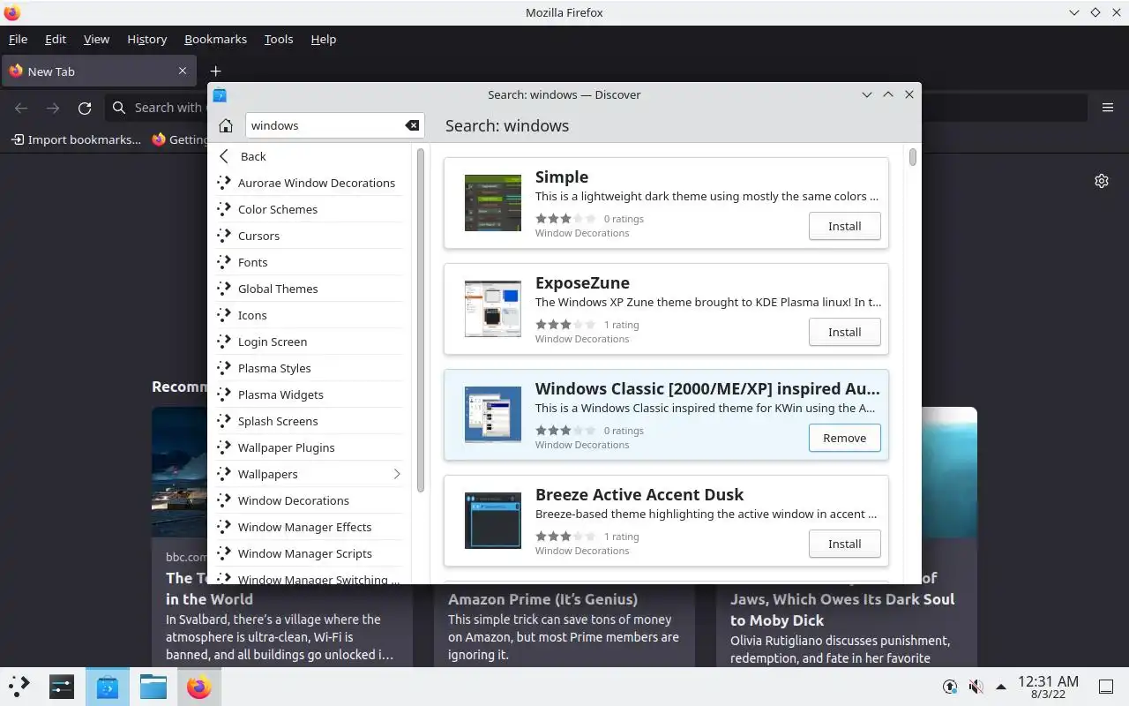Open the Breeze Active Accent Dusk thumbnail
Screen dimensions: 1129x706
[x=493, y=521]
